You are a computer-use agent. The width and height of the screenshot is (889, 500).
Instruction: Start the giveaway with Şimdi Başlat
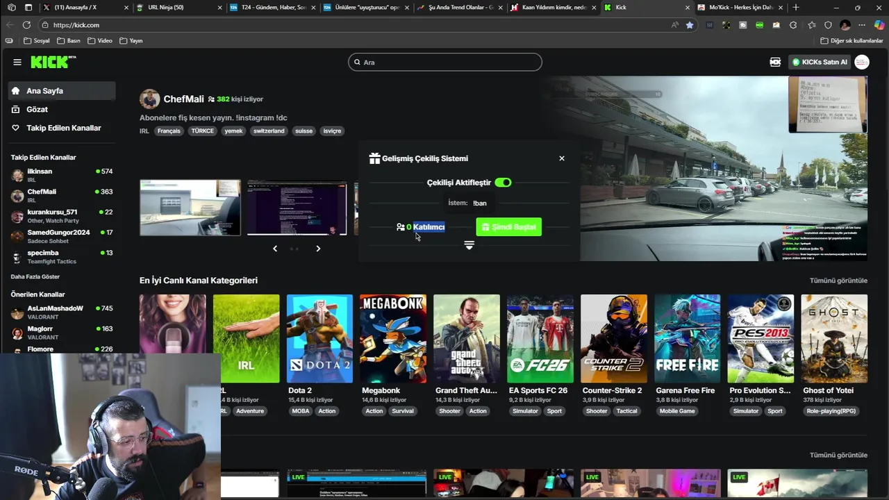coord(508,227)
